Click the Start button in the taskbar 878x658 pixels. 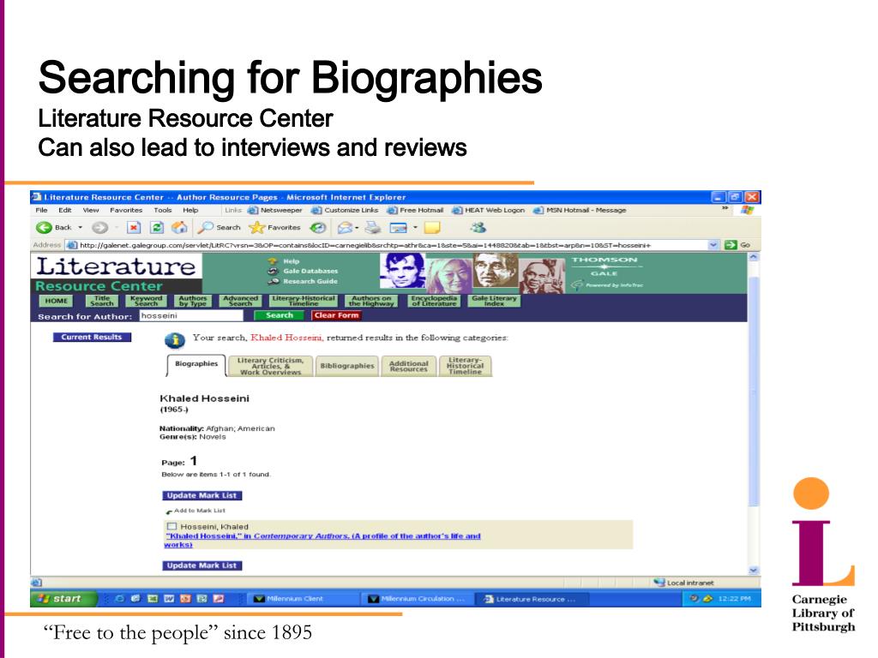[x=63, y=598]
